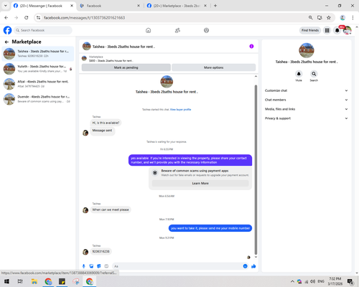Choose a sticker icon
This screenshot has width=359, height=287.
(x=99, y=266)
